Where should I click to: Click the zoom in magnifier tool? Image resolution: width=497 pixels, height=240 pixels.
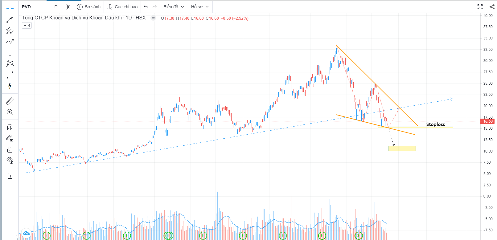click(10, 112)
